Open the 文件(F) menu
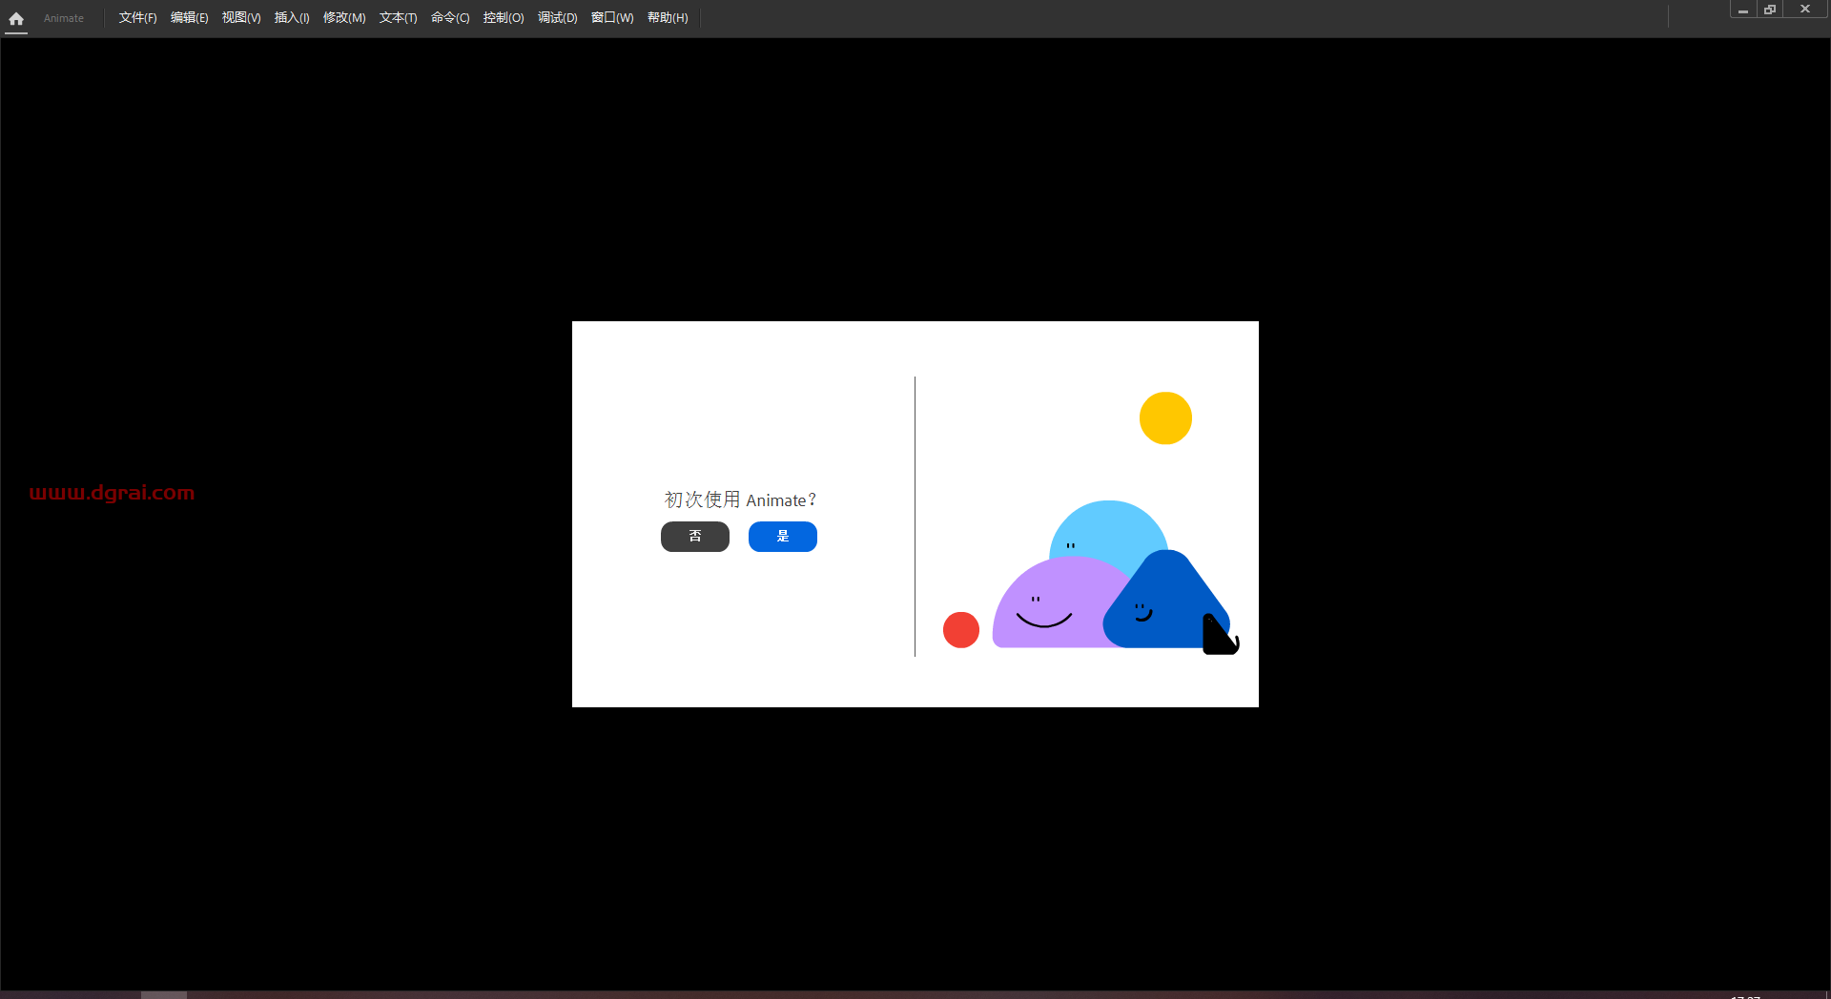Viewport: 1831px width, 999px height. click(x=136, y=17)
